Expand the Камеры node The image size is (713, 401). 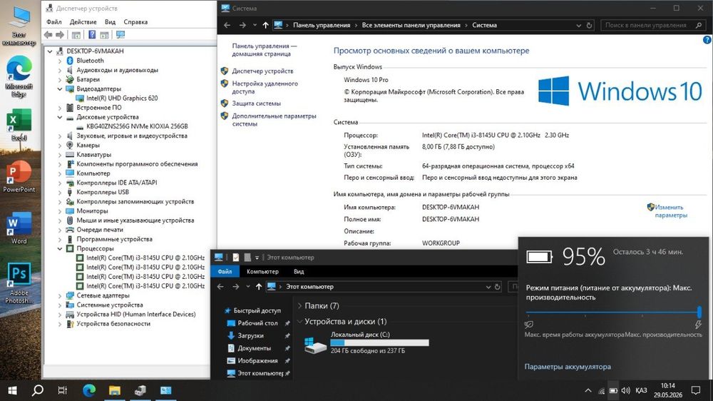tap(60, 145)
